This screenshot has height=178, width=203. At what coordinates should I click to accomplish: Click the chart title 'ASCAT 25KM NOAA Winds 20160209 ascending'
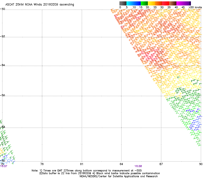(40, 5)
